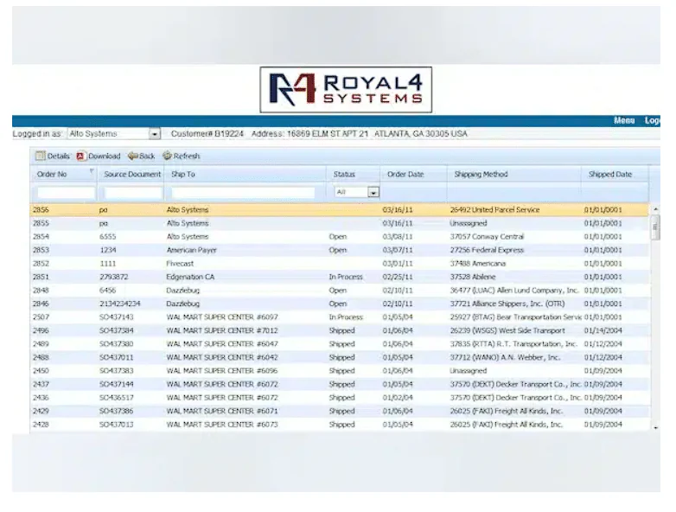This screenshot has height=512, width=676.
Task: Click 37488 Americana shipping cell
Action: (x=478, y=264)
